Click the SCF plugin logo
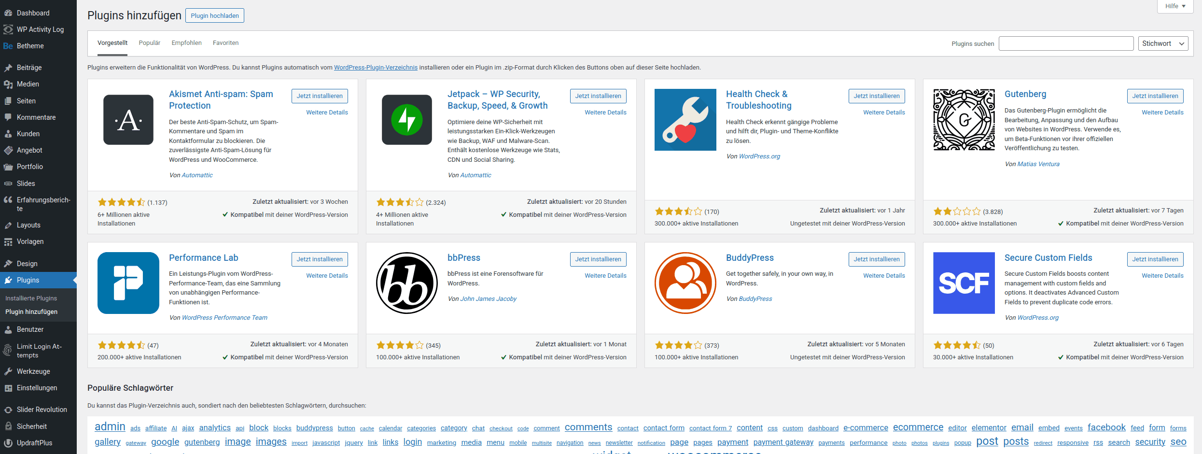This screenshot has height=454, width=1202. pyautogui.click(x=964, y=283)
